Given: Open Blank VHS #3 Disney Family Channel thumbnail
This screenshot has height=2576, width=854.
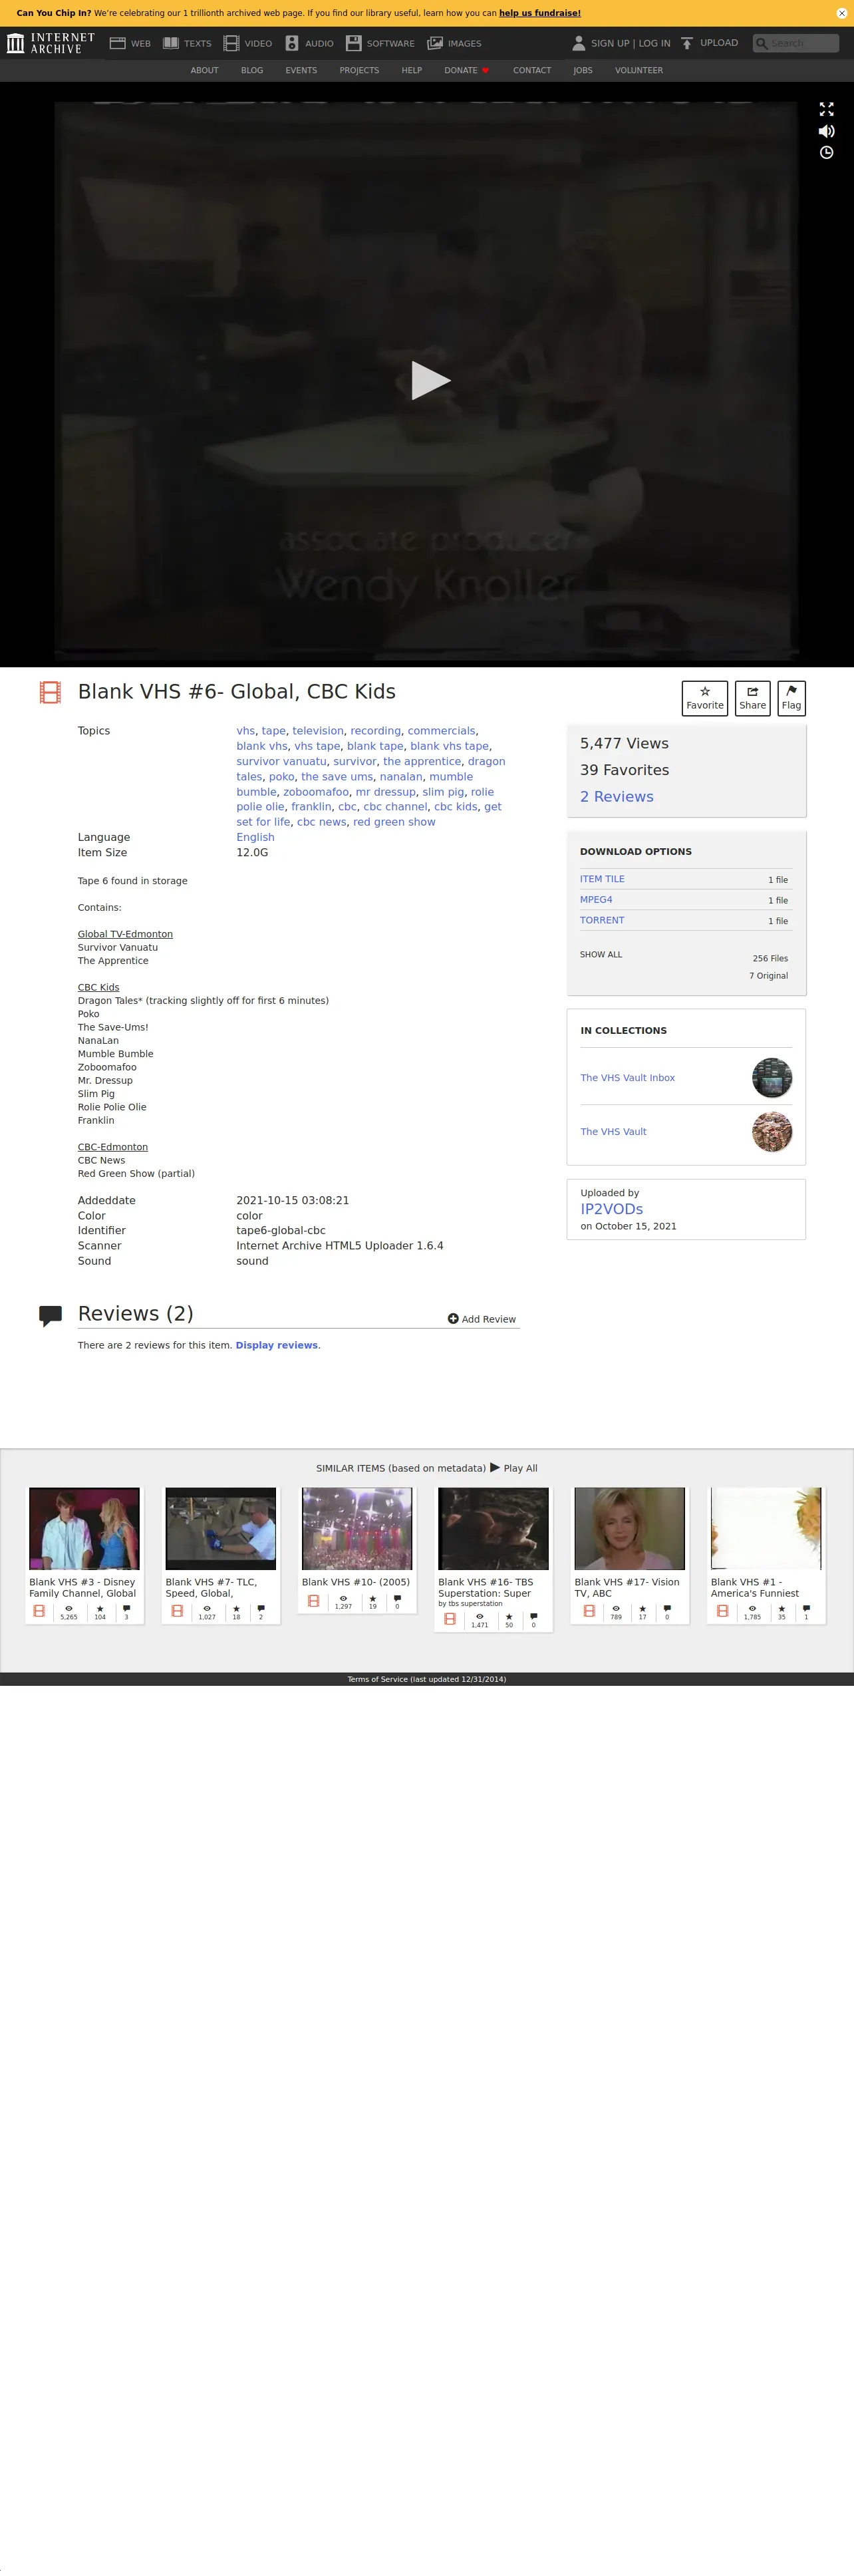Looking at the screenshot, I should [x=84, y=1528].
